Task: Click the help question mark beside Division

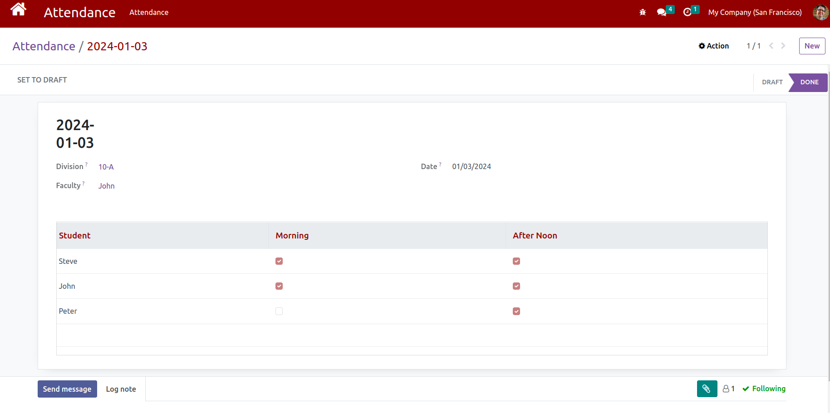Action: [87, 164]
